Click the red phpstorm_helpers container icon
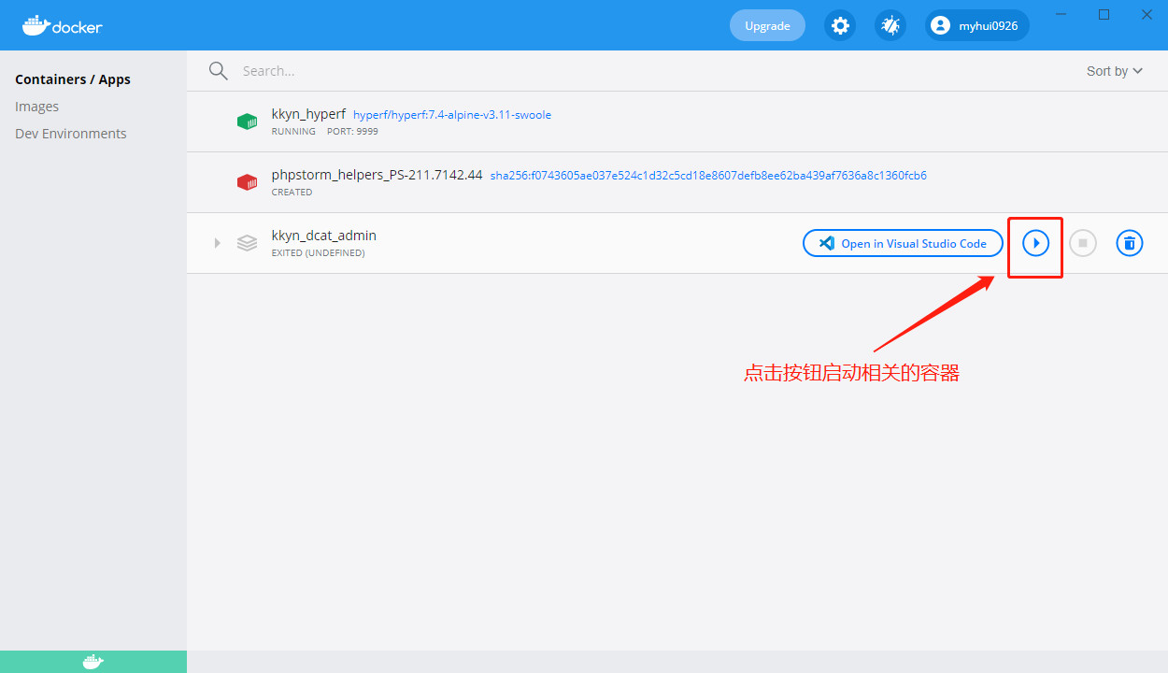 point(247,181)
